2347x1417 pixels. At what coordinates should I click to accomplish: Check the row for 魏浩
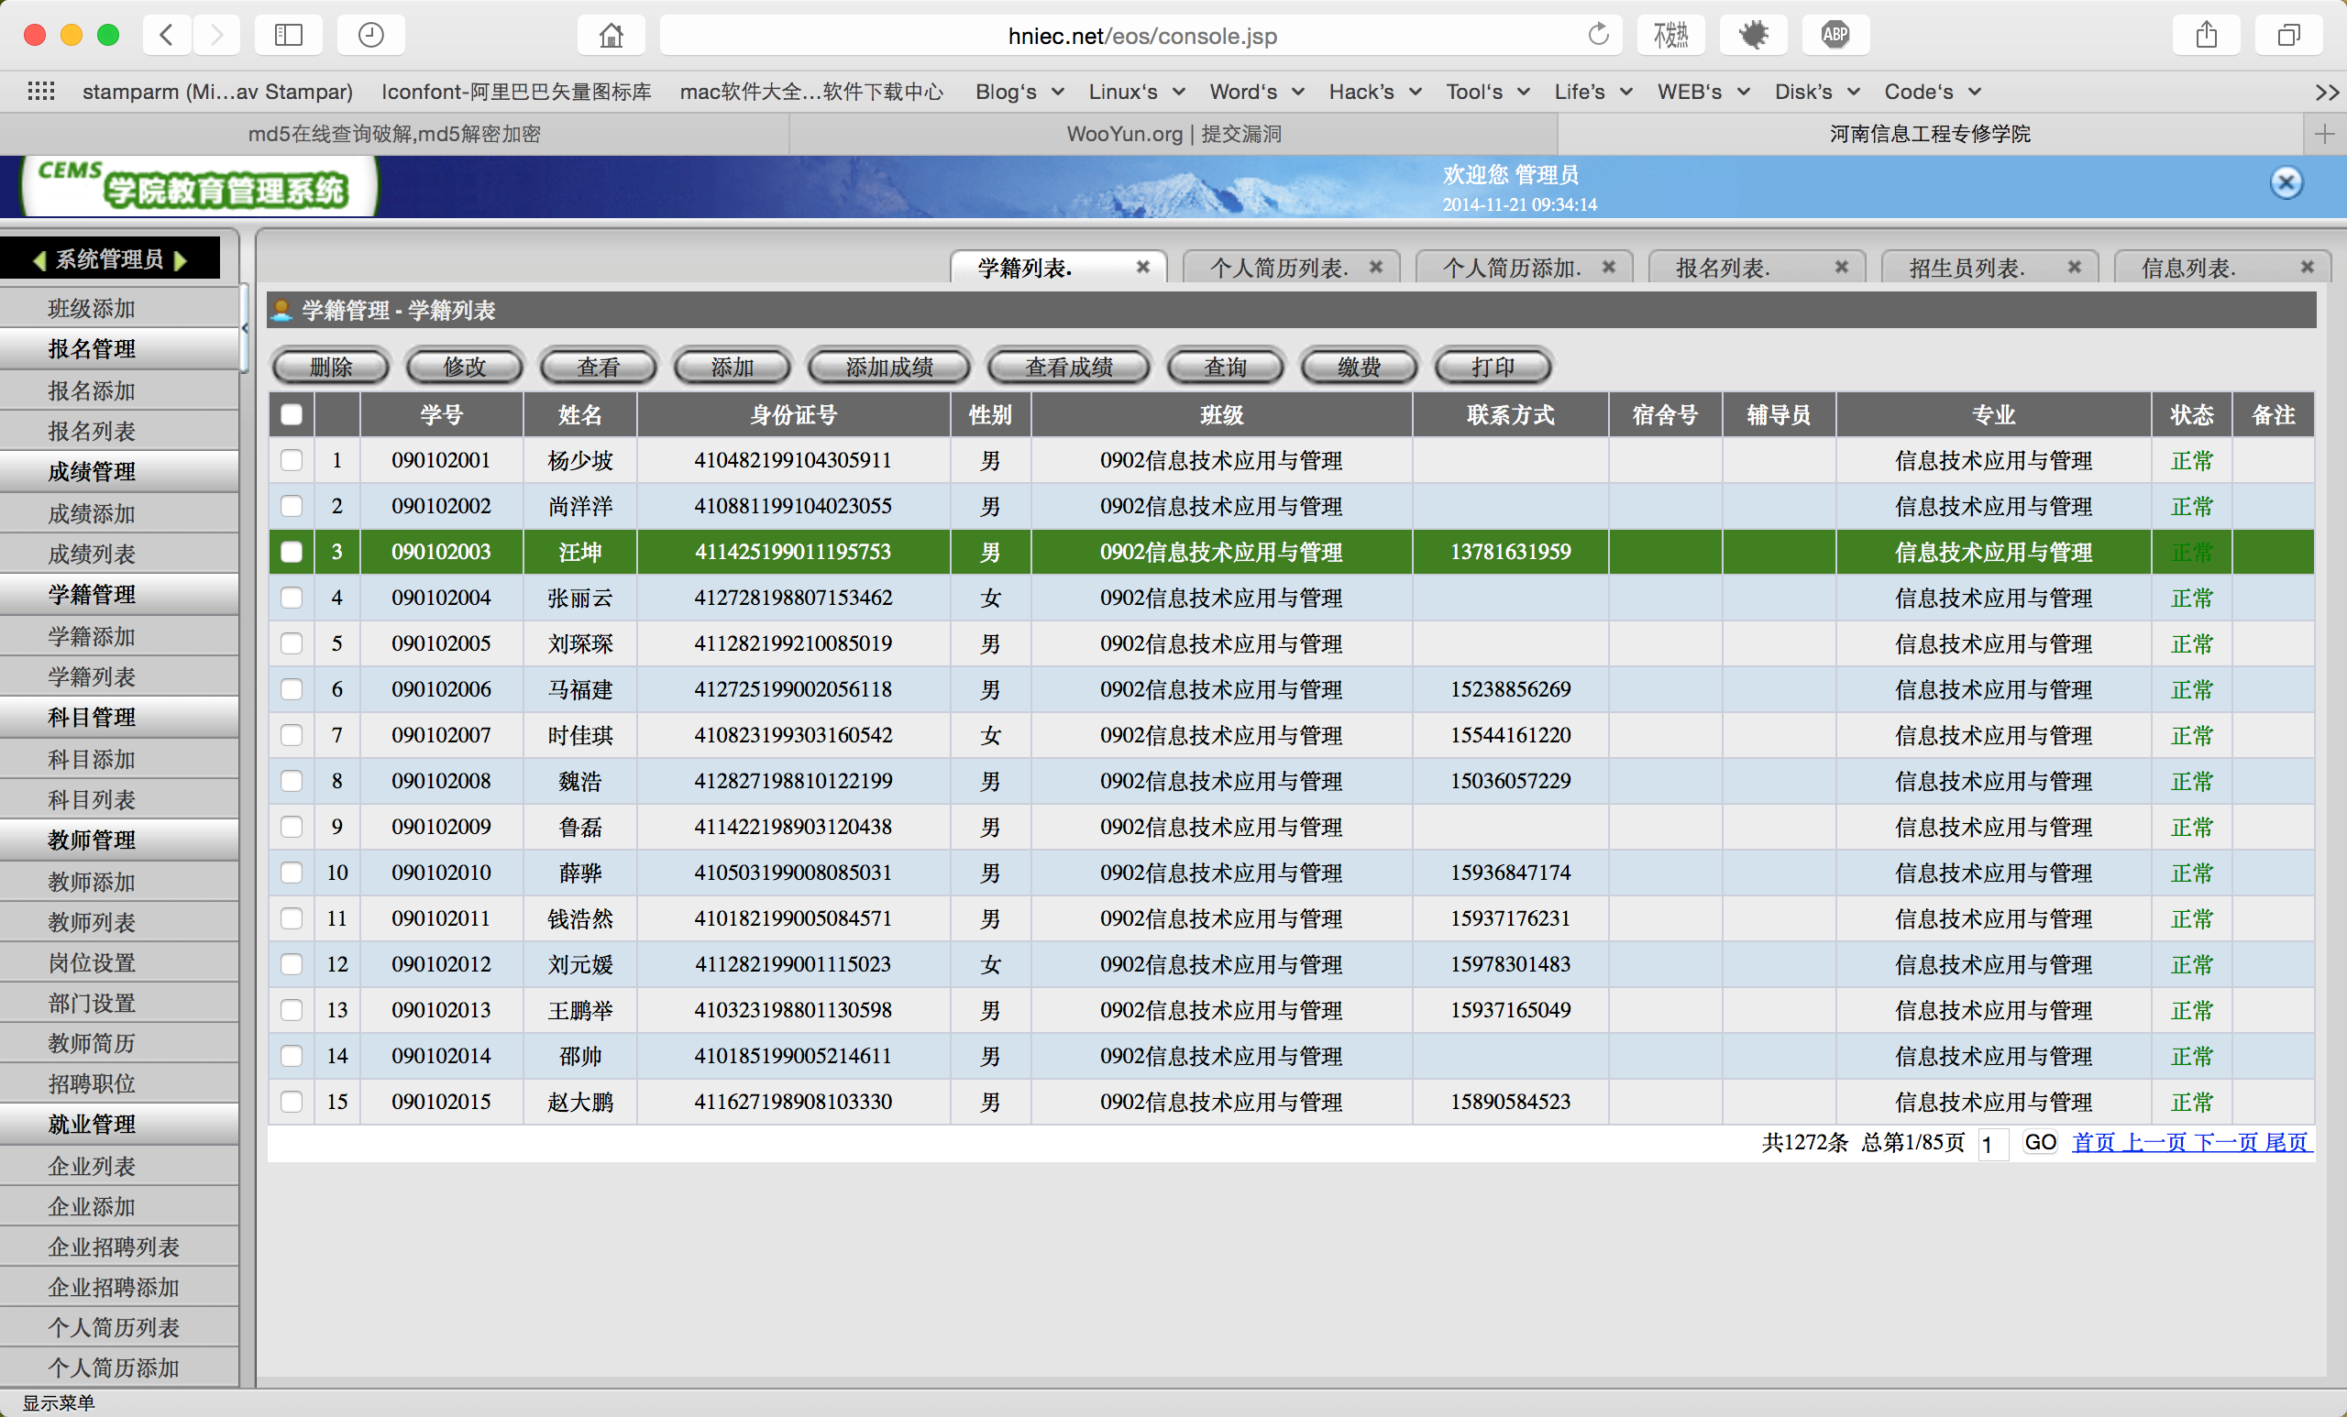tap(292, 780)
